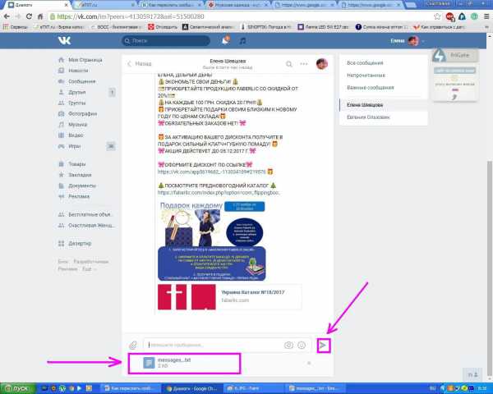Viewport: 493px width, 394px height.
Task: Open the emoji smiley picker
Action: point(302,346)
